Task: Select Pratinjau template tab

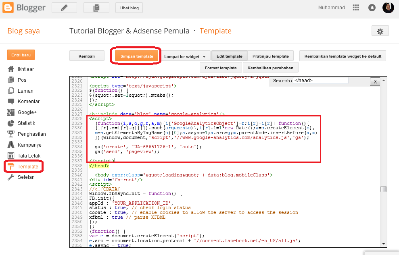Action: point(270,56)
